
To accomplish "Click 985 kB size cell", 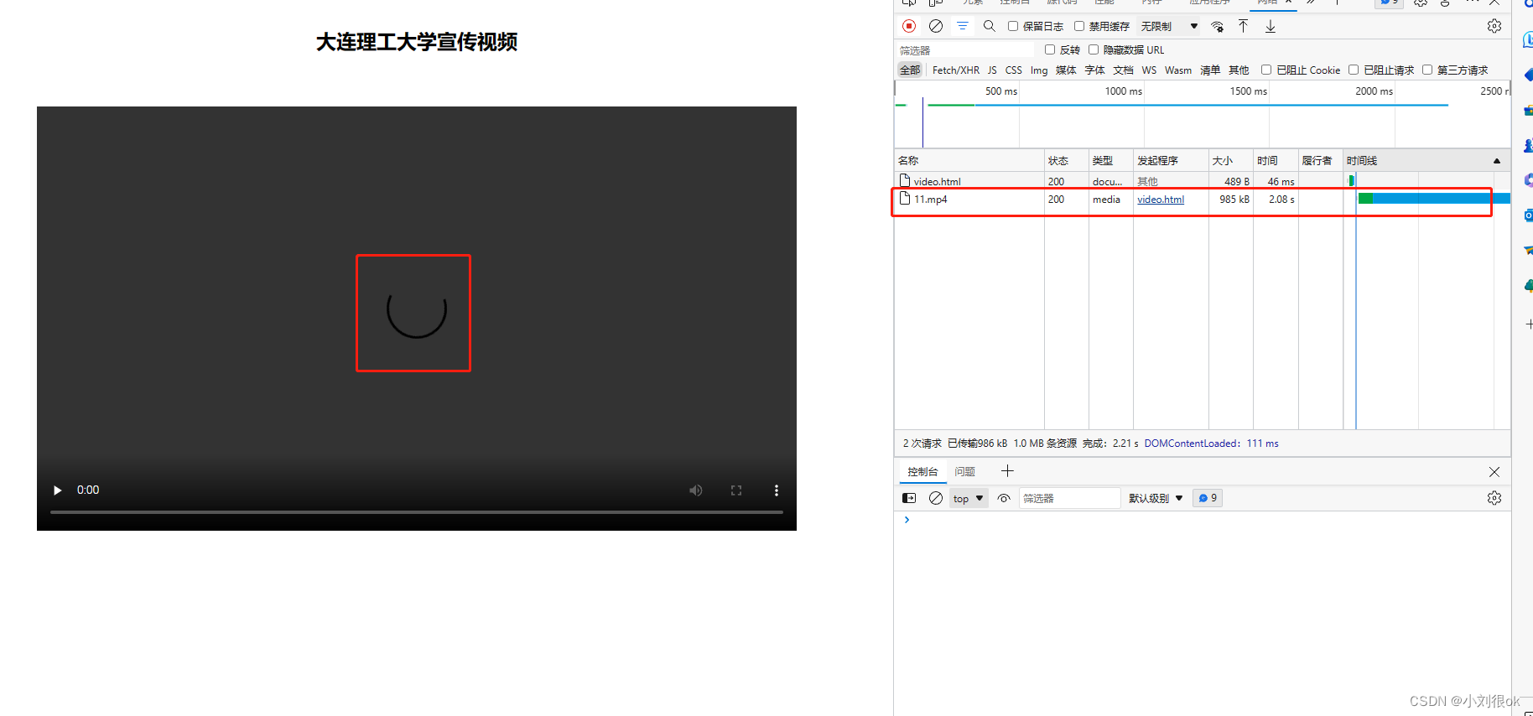I will (1234, 200).
